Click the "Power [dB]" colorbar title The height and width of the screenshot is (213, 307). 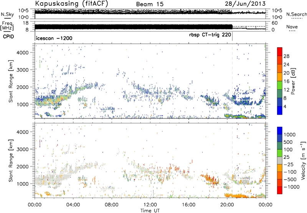pos(293,81)
